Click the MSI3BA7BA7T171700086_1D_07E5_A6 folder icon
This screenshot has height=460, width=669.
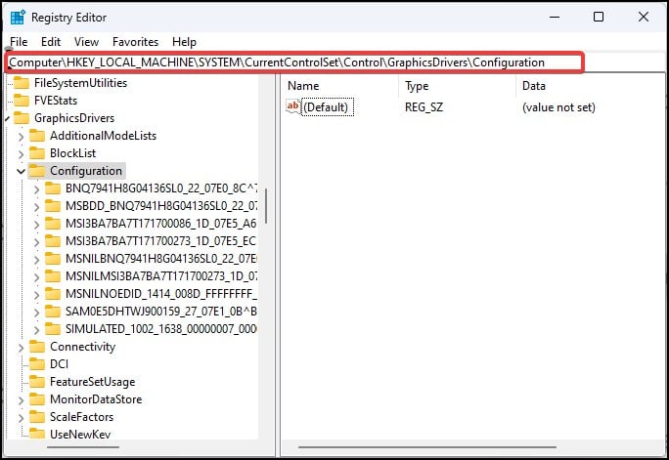tap(53, 224)
